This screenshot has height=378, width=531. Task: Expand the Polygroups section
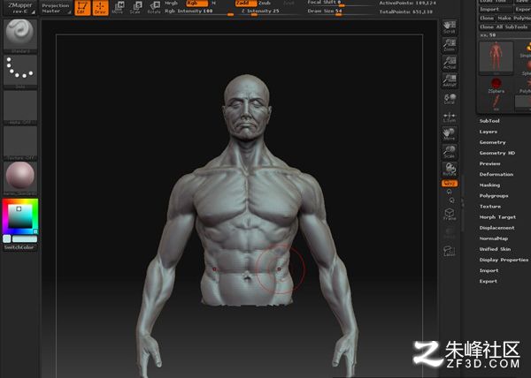click(494, 195)
